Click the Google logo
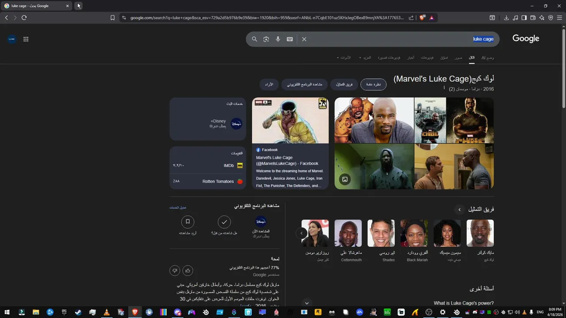The image size is (566, 318). [x=526, y=39]
